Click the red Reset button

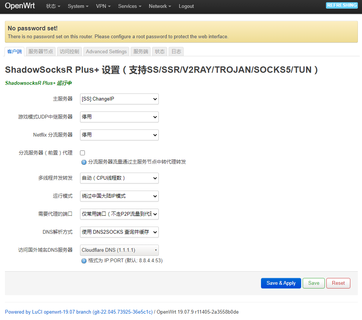point(338,283)
